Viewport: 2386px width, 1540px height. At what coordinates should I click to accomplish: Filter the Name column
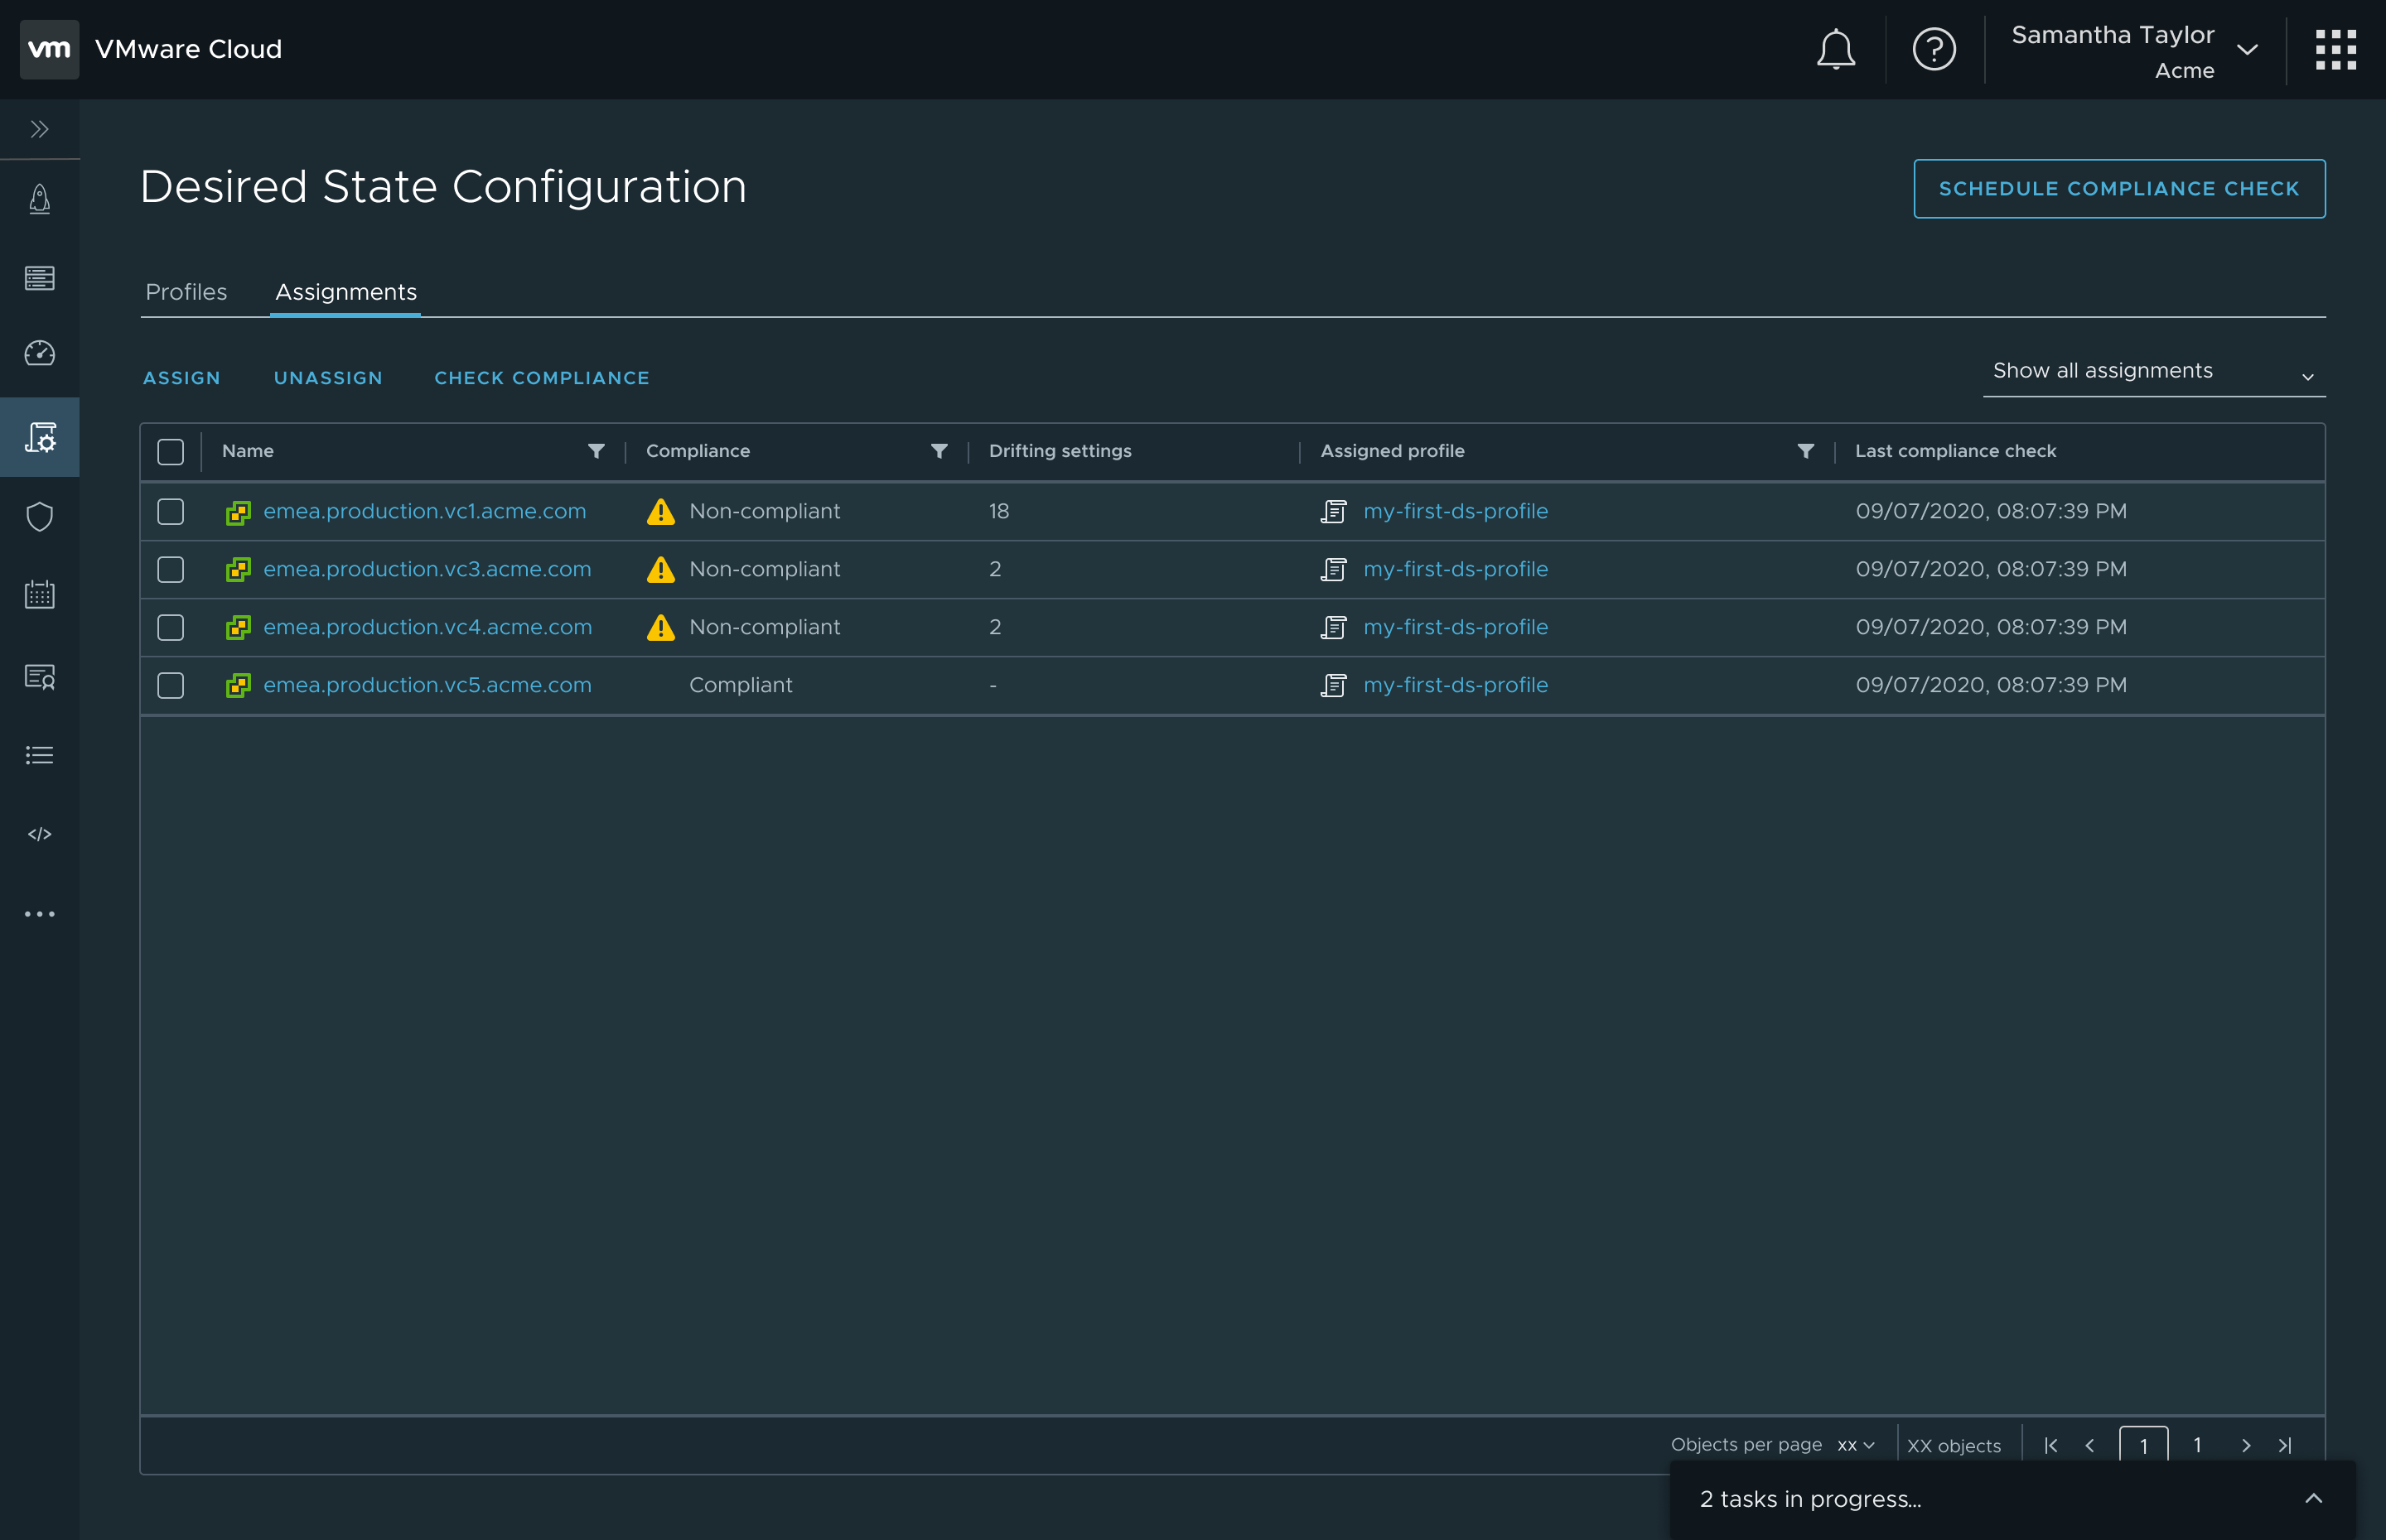tap(596, 451)
